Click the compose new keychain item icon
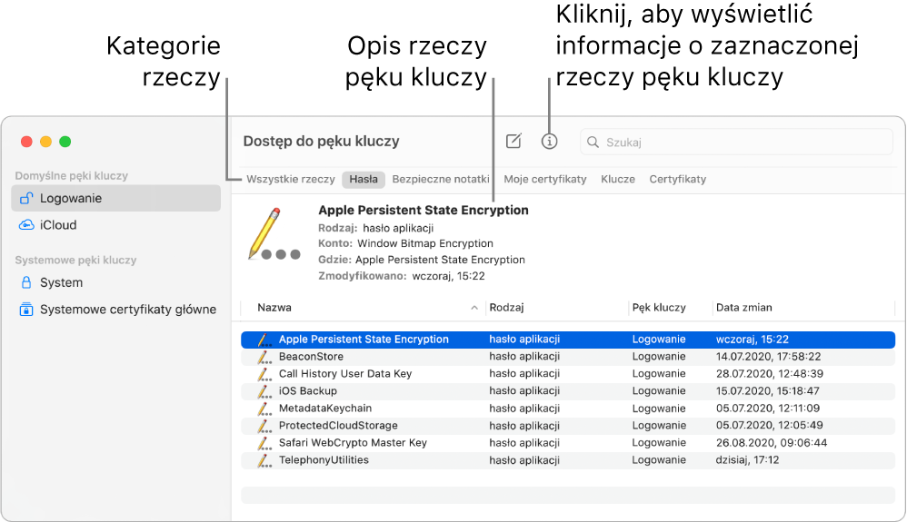 tap(513, 142)
